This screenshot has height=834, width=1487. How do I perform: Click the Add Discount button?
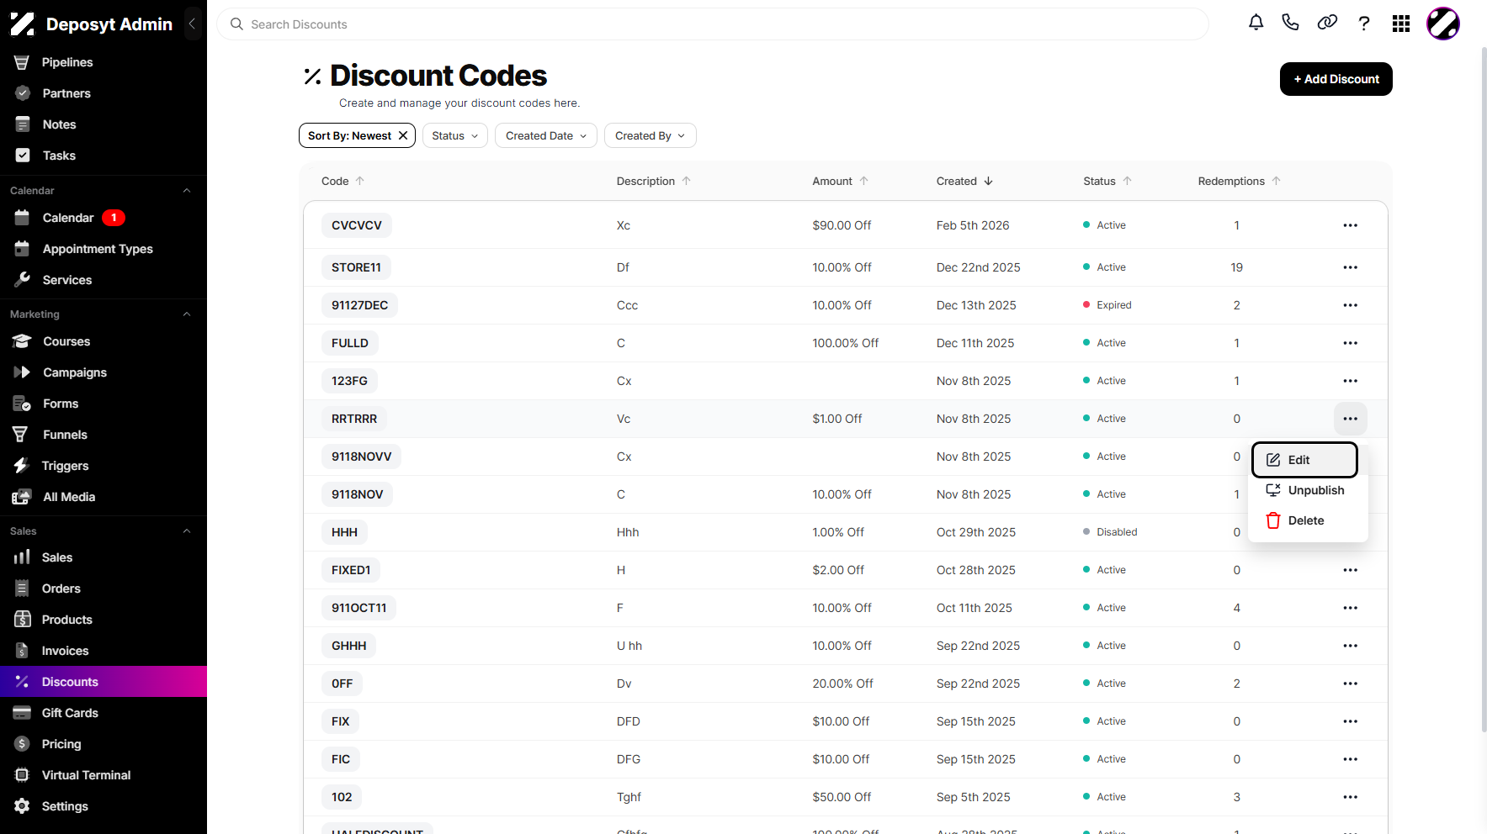(1336, 79)
